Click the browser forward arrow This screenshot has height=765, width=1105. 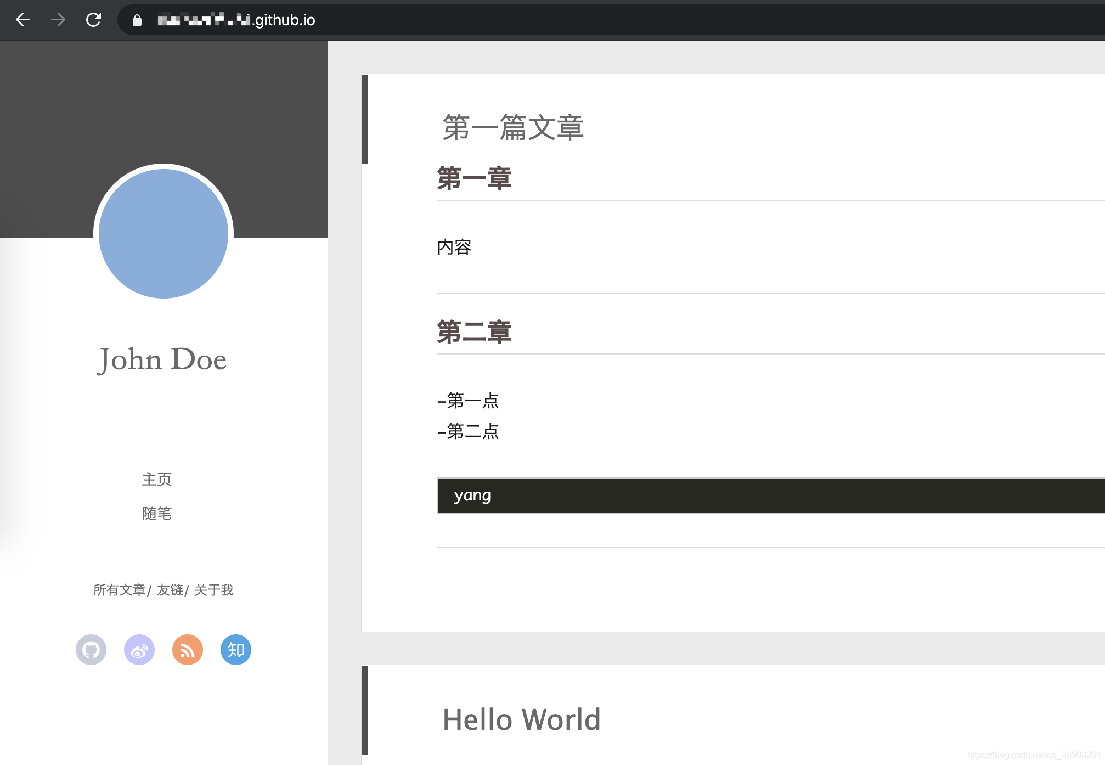click(x=58, y=20)
